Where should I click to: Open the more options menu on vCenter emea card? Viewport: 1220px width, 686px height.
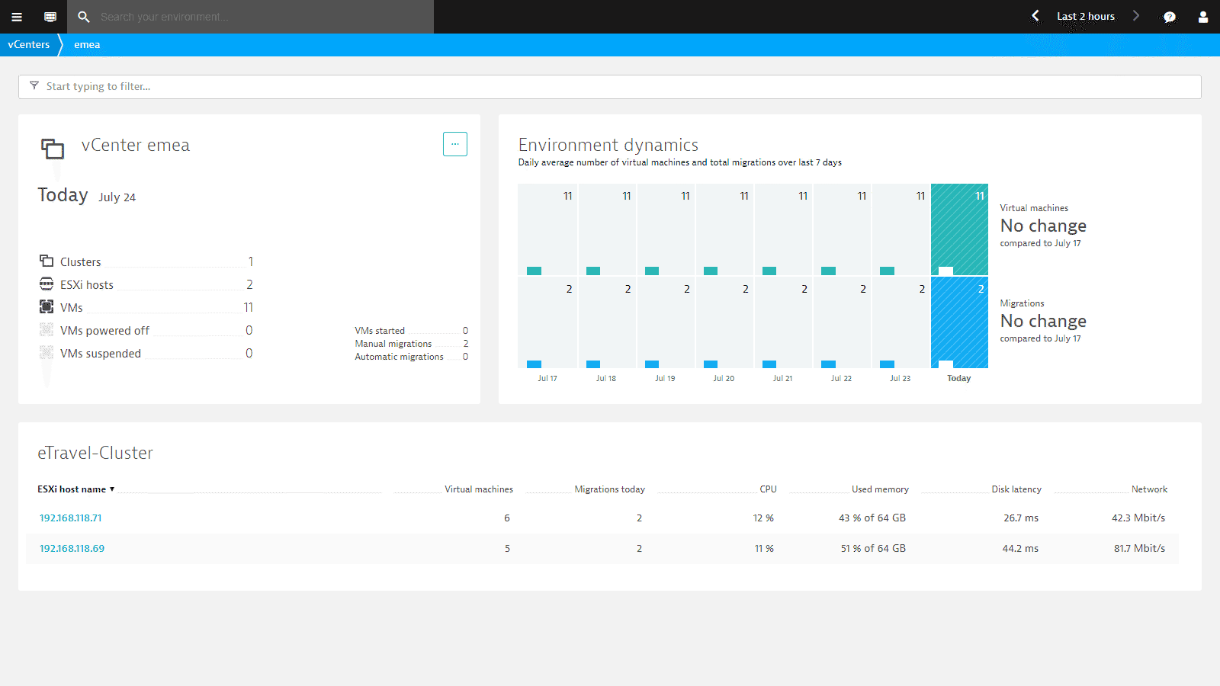click(x=455, y=143)
